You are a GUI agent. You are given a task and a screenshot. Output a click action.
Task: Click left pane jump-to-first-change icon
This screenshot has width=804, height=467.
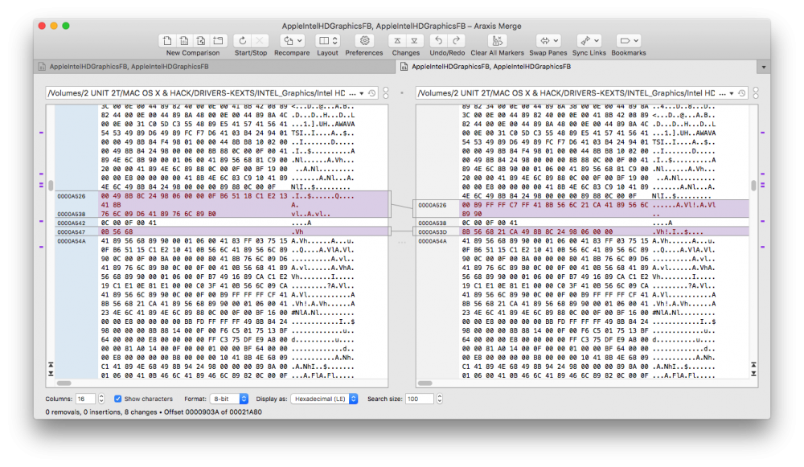coord(51,365)
